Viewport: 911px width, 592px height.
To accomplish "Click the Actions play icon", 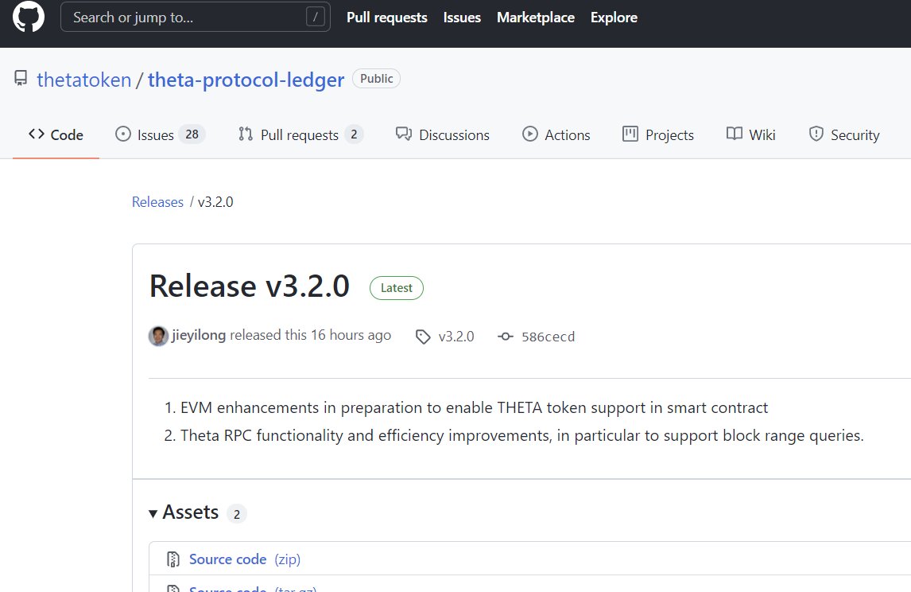I will [x=530, y=134].
